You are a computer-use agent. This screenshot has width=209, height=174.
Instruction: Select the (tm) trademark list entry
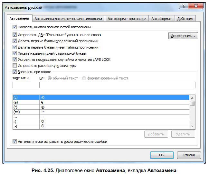tap(26, 112)
